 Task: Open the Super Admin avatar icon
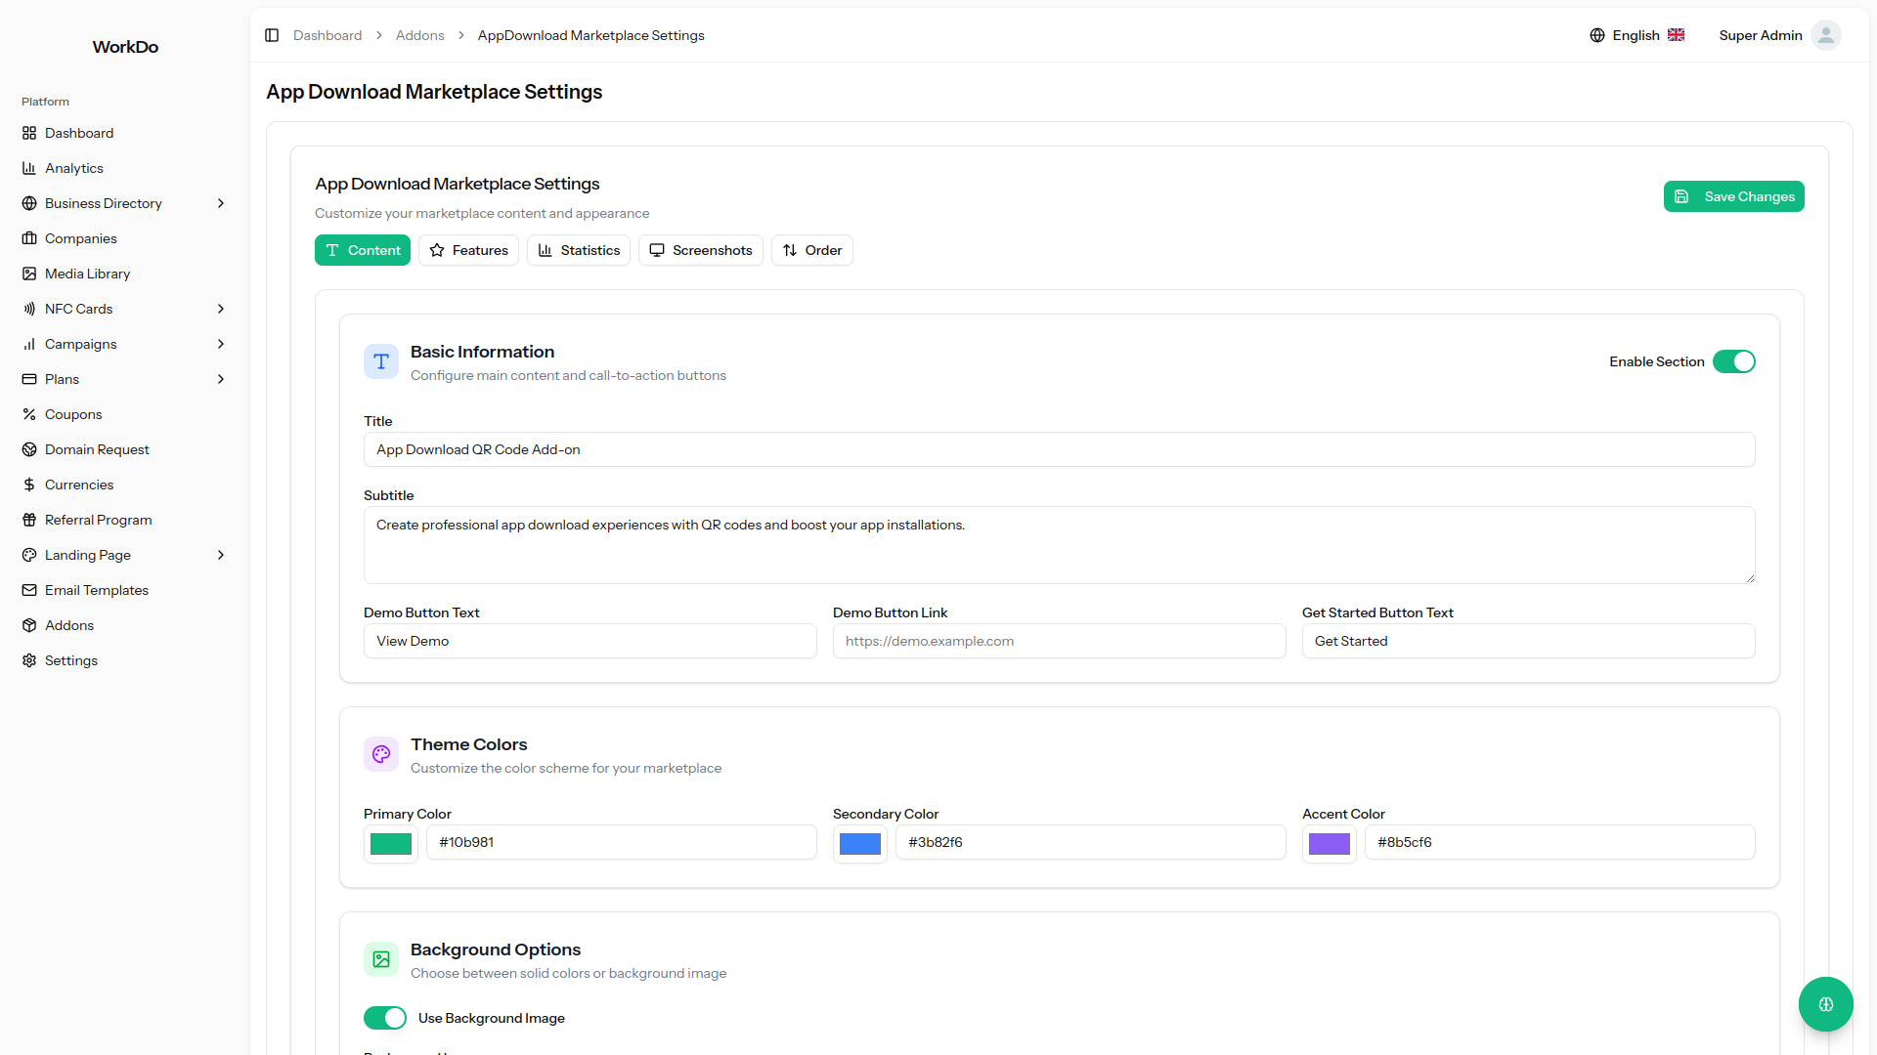click(x=1825, y=35)
